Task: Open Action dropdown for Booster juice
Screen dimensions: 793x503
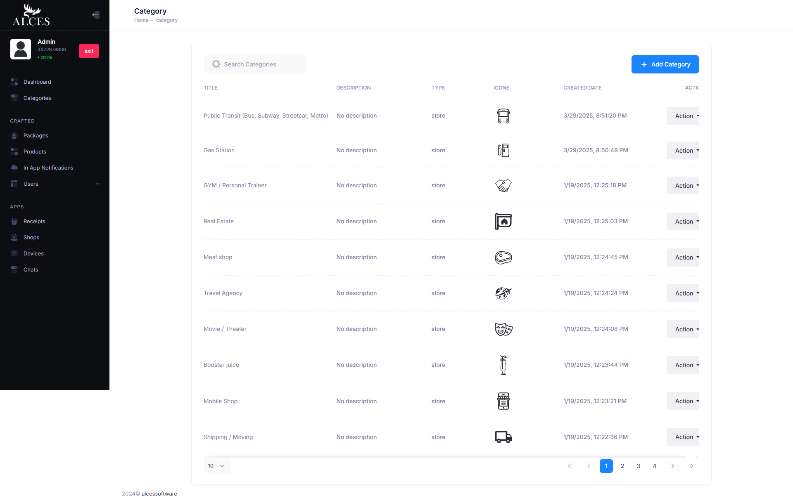Action: point(684,365)
